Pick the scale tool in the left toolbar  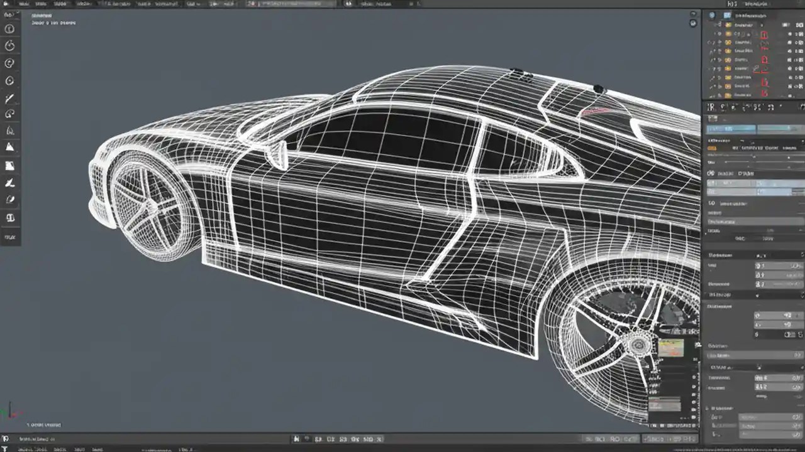tap(9, 80)
